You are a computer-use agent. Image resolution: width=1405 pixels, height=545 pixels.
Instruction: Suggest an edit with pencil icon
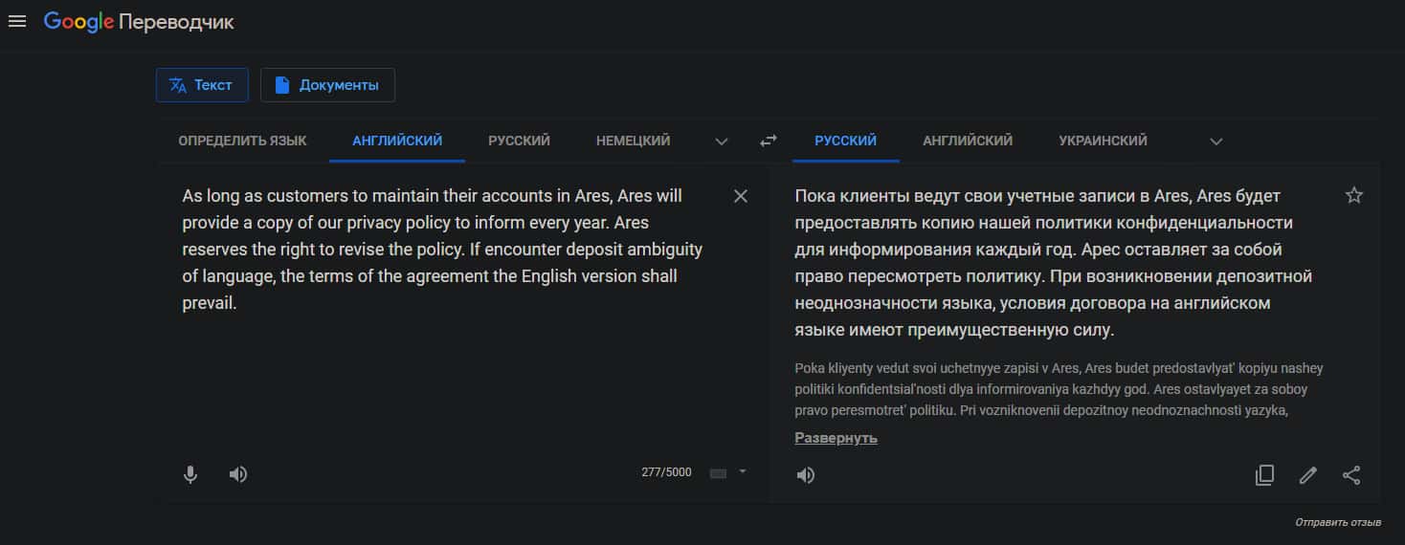[x=1307, y=475]
